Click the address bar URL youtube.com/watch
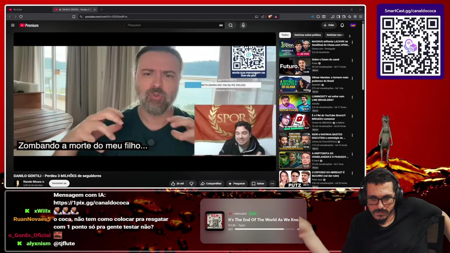 (x=106, y=17)
